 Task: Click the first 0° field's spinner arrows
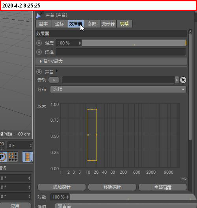[29, 178]
